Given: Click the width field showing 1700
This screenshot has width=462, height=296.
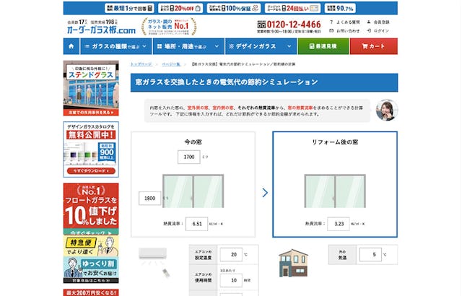Looking at the screenshot, I should tap(189, 157).
